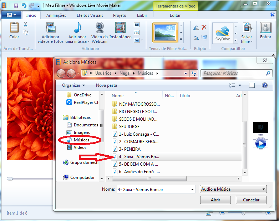Click the file list horizontal scrollbar
Image resolution: width=279 pixels, height=221 pixels.
(x=149, y=179)
